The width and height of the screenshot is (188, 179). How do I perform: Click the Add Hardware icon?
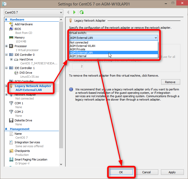pos(11,24)
